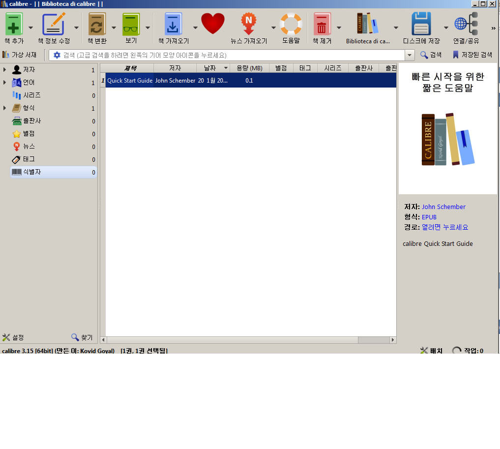Select 별점 (Rating) star category
The image size is (500, 449).
54,134
